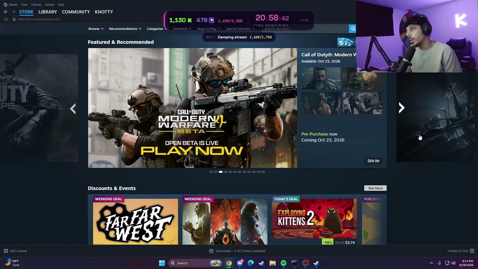Select the STORE tab
This screenshot has height=269, width=478.
[26, 12]
